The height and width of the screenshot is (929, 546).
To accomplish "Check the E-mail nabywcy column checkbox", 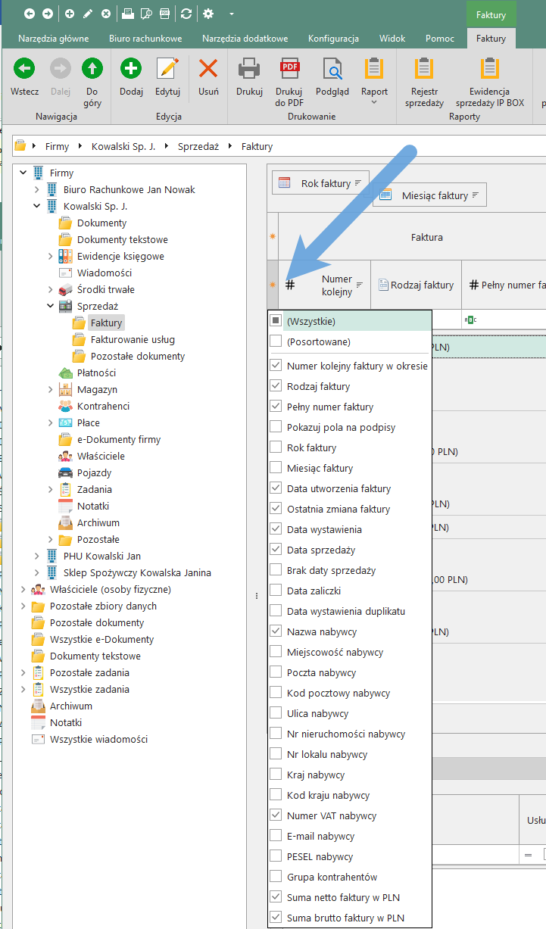I will 276,837.
